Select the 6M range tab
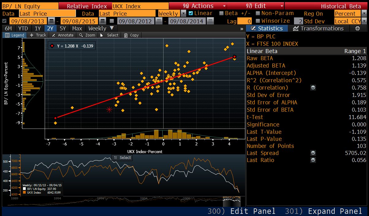The height and width of the screenshot is (216, 369). 8,29
